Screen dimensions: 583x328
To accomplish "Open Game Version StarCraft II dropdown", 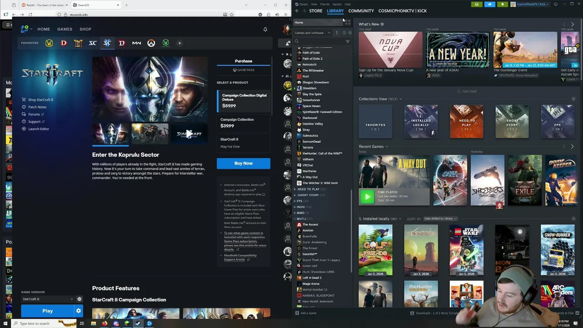I will coord(47,299).
